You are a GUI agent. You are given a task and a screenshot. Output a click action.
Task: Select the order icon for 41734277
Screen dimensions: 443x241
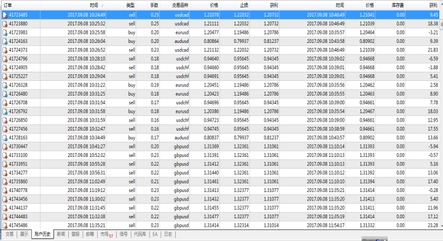tap(5, 172)
